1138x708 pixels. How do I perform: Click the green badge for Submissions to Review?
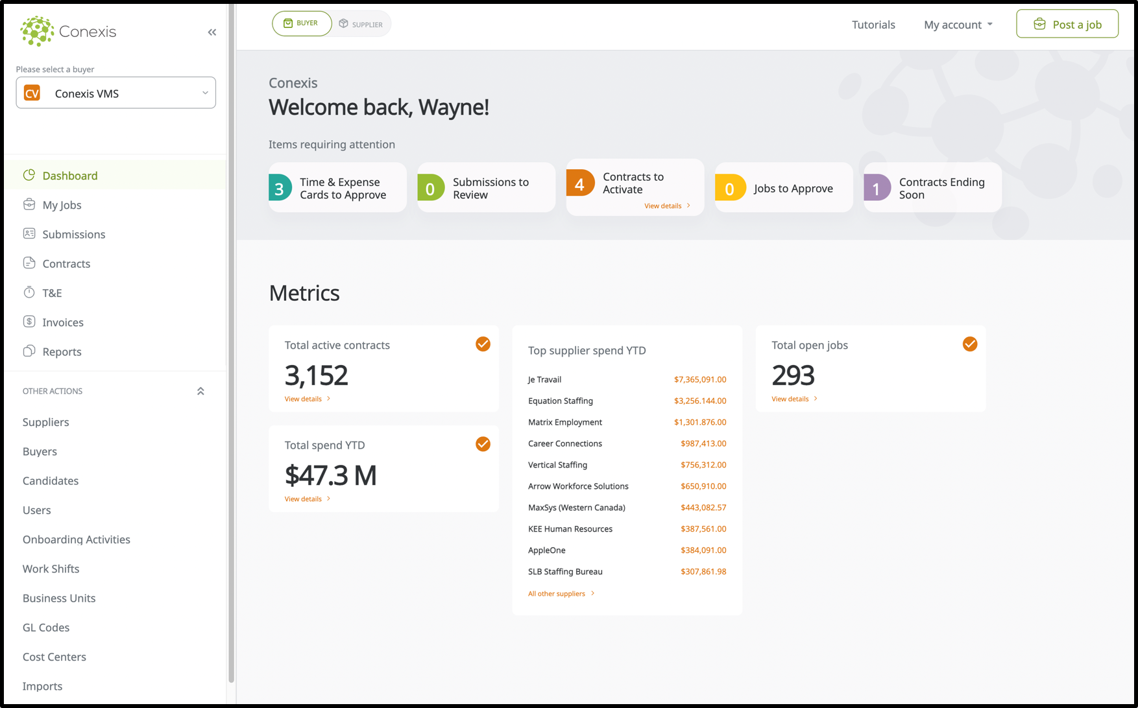pyautogui.click(x=430, y=188)
